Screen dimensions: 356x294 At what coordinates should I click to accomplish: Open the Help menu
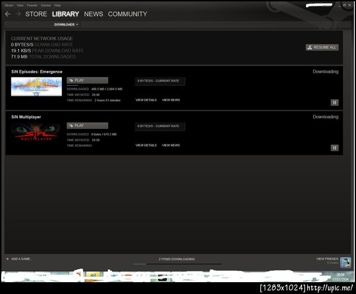coord(58,5)
